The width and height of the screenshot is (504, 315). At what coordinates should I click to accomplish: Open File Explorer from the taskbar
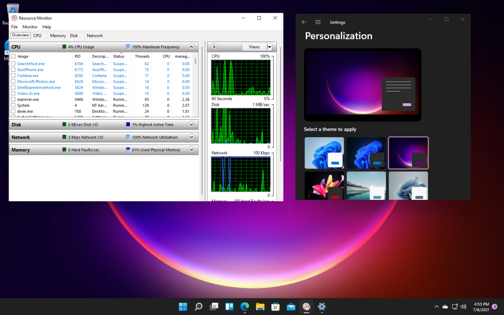[260, 307]
